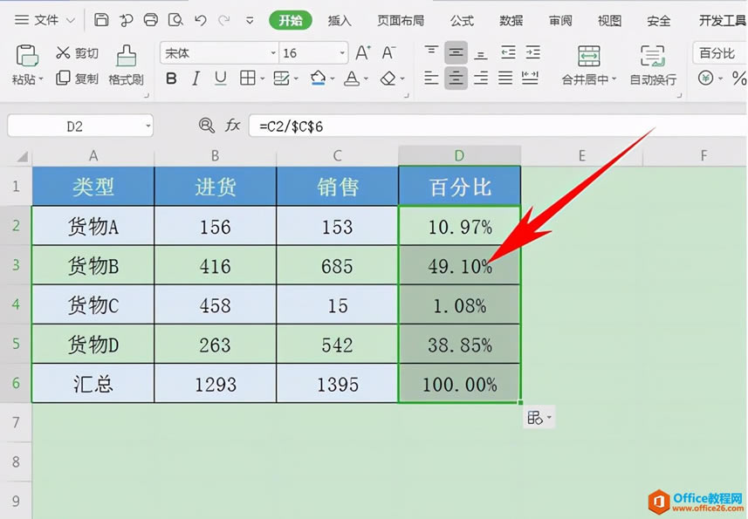Screen dimensions: 748x519
Task: Expand the Name Box dropdown arrow
Action: pos(148,126)
